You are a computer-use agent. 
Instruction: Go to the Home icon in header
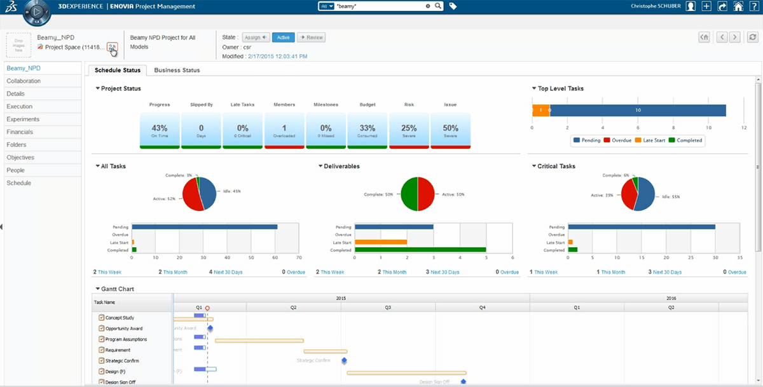coord(738,6)
